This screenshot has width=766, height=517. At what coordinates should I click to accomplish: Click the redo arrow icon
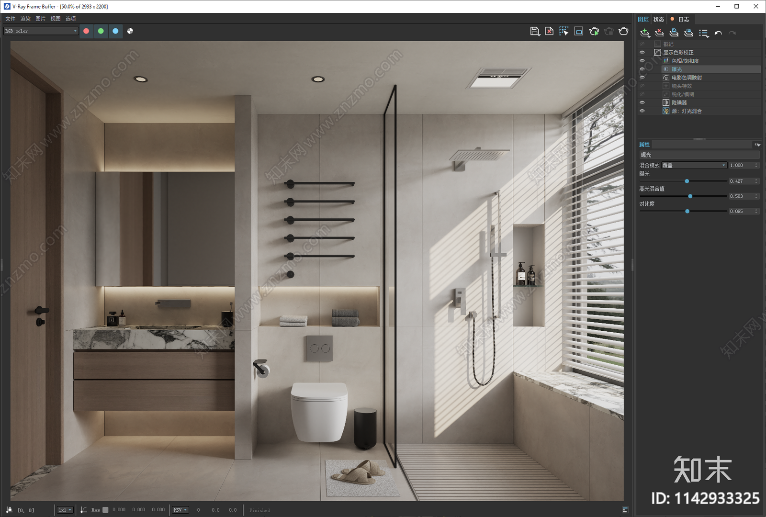(732, 33)
